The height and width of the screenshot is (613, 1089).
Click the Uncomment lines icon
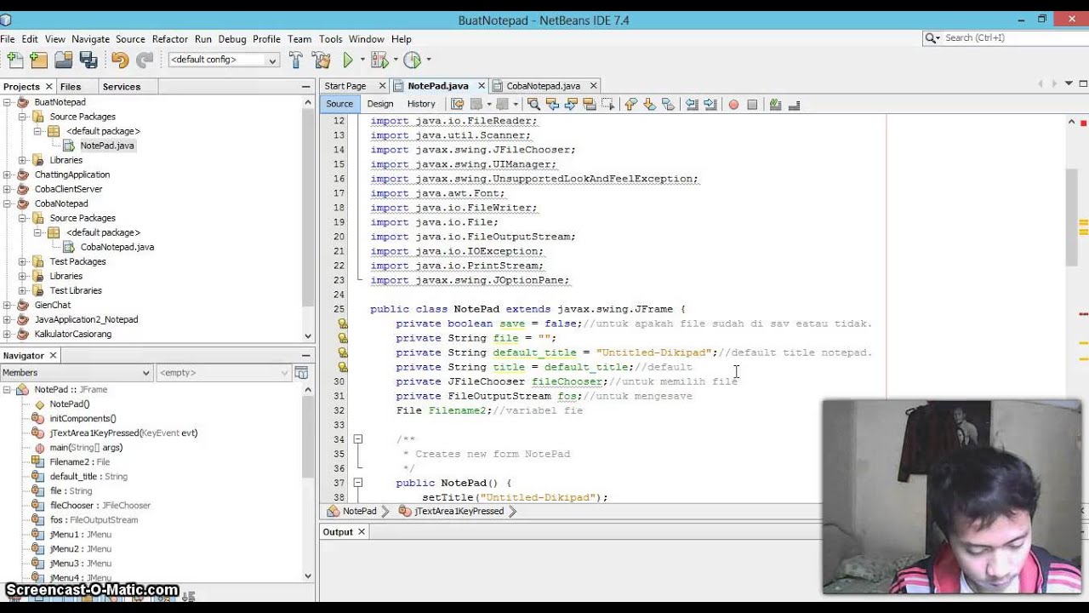tap(794, 104)
